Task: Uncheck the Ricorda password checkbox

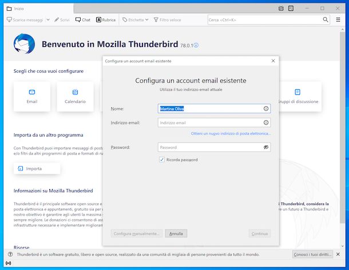Action: click(162, 160)
